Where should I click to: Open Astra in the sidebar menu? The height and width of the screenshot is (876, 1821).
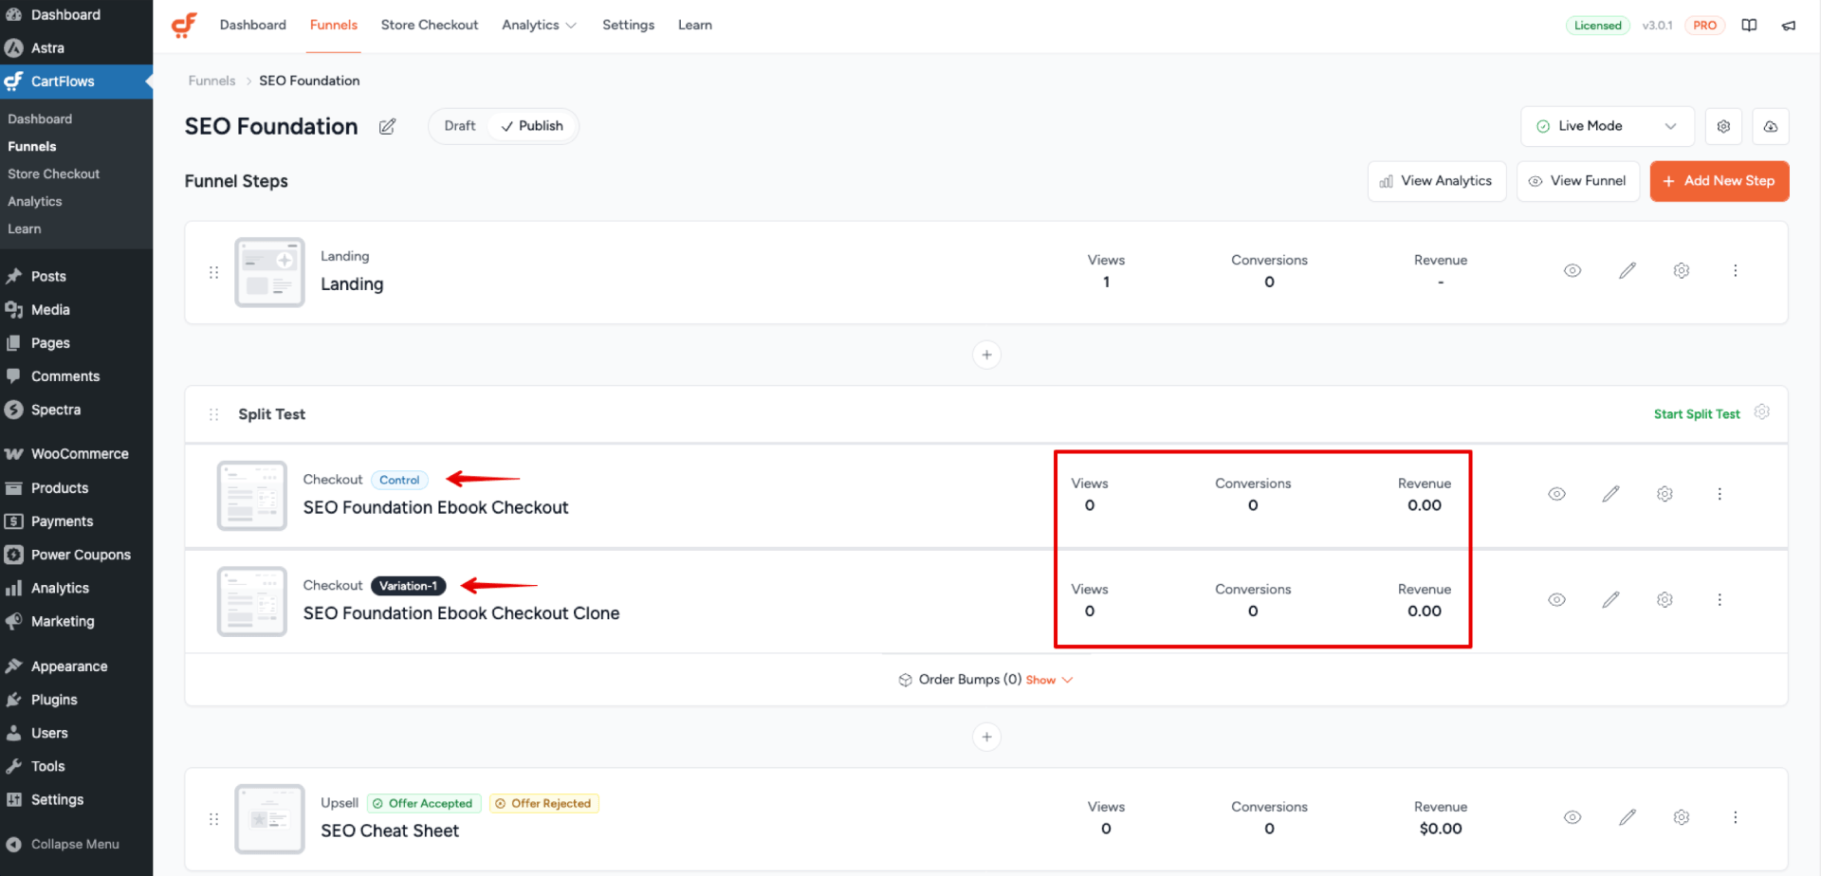coord(76,48)
